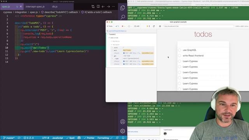Viewport: 249px width, 140px height.
Task: Select the type Learn Cypress command
Action: coord(132,59)
